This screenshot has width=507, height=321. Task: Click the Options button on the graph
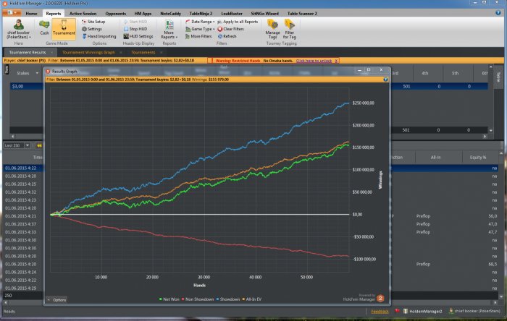coord(57,299)
